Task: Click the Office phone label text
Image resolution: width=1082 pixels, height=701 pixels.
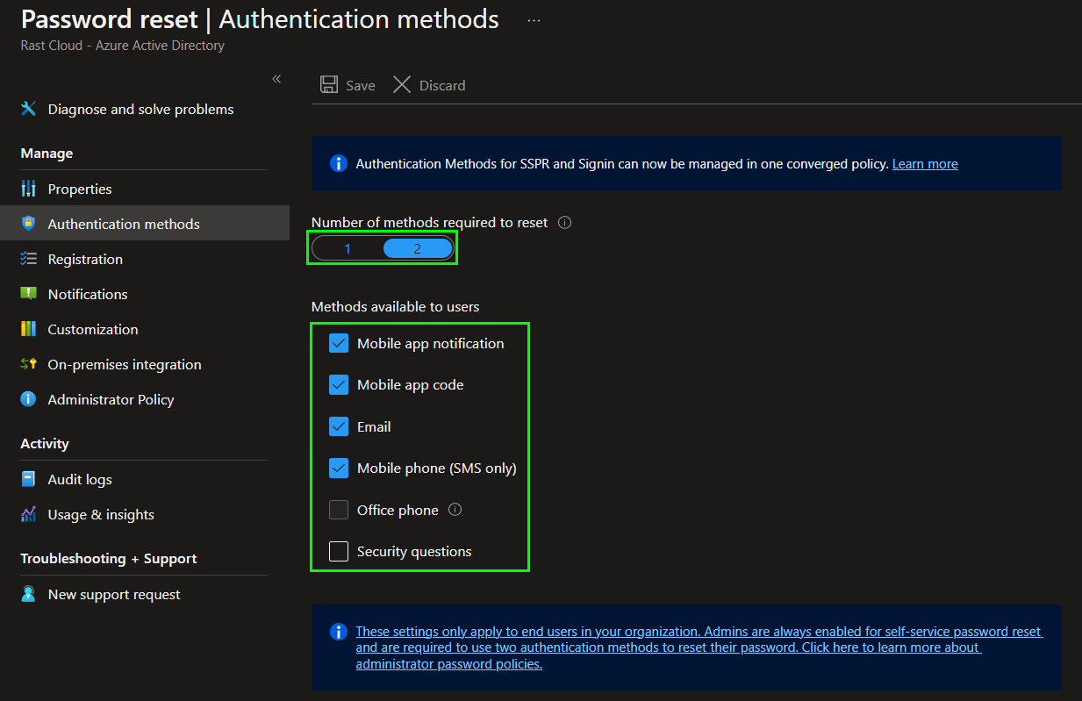Action: pyautogui.click(x=398, y=510)
